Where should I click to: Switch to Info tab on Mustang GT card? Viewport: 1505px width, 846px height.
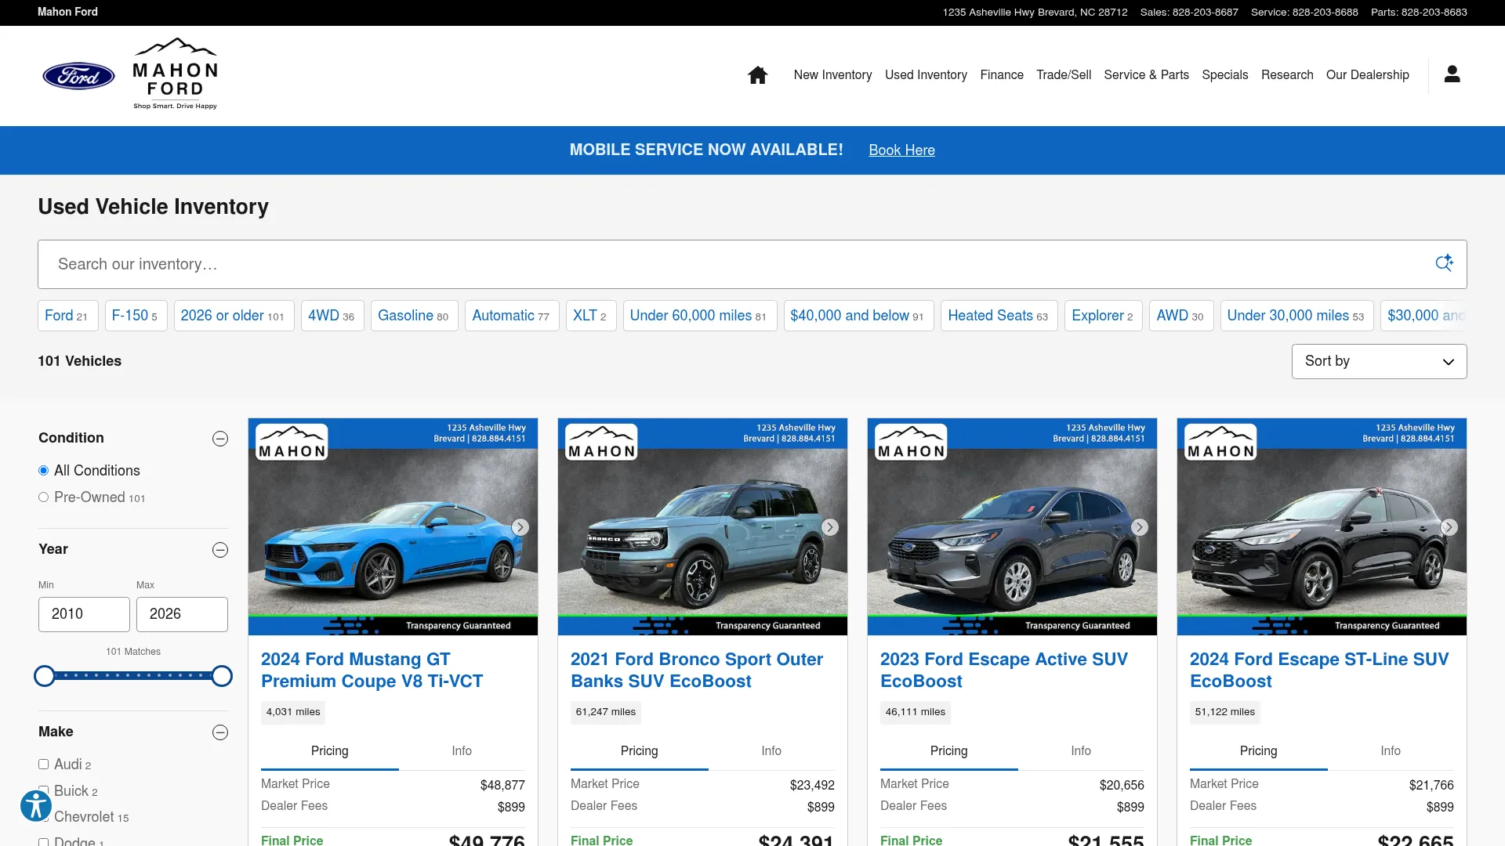point(462,750)
